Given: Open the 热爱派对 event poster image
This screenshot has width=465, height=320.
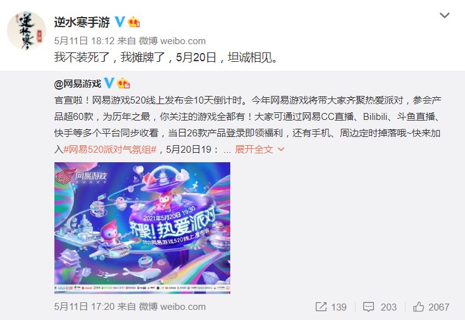Looking at the screenshot, I should [142, 228].
